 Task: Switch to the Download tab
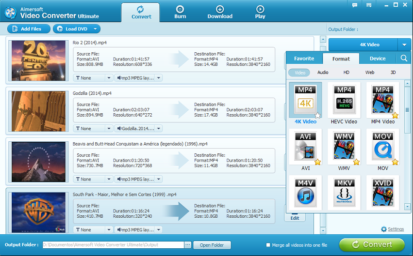[220, 13]
